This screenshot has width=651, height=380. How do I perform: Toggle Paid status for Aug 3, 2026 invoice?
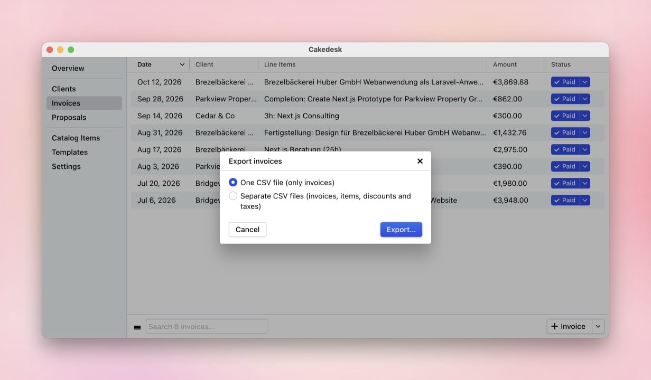(565, 166)
